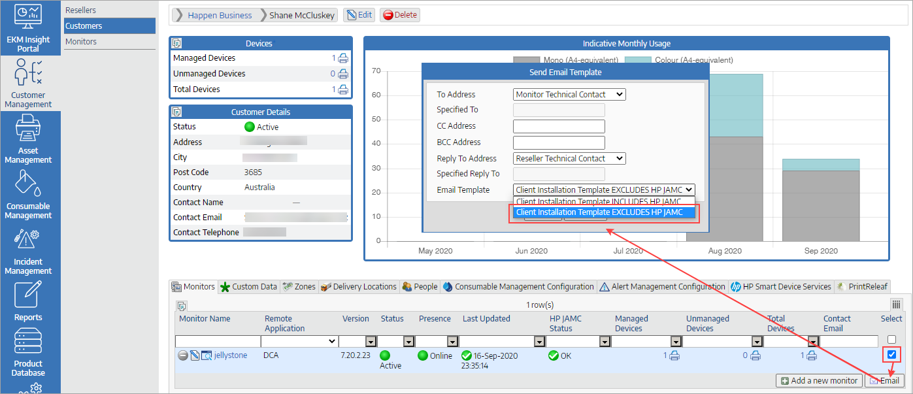The height and width of the screenshot is (394, 913).
Task: Switch to Delivery Locations tab
Action: point(358,287)
